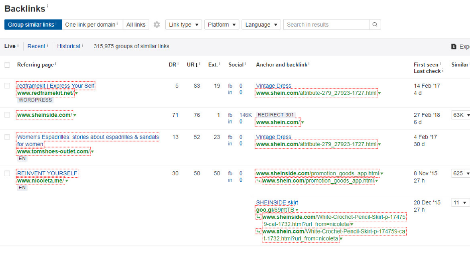Image resolution: width=470 pixels, height=259 pixels.
Task: Open redframekit | Express Your Self link
Action: tap(56, 86)
